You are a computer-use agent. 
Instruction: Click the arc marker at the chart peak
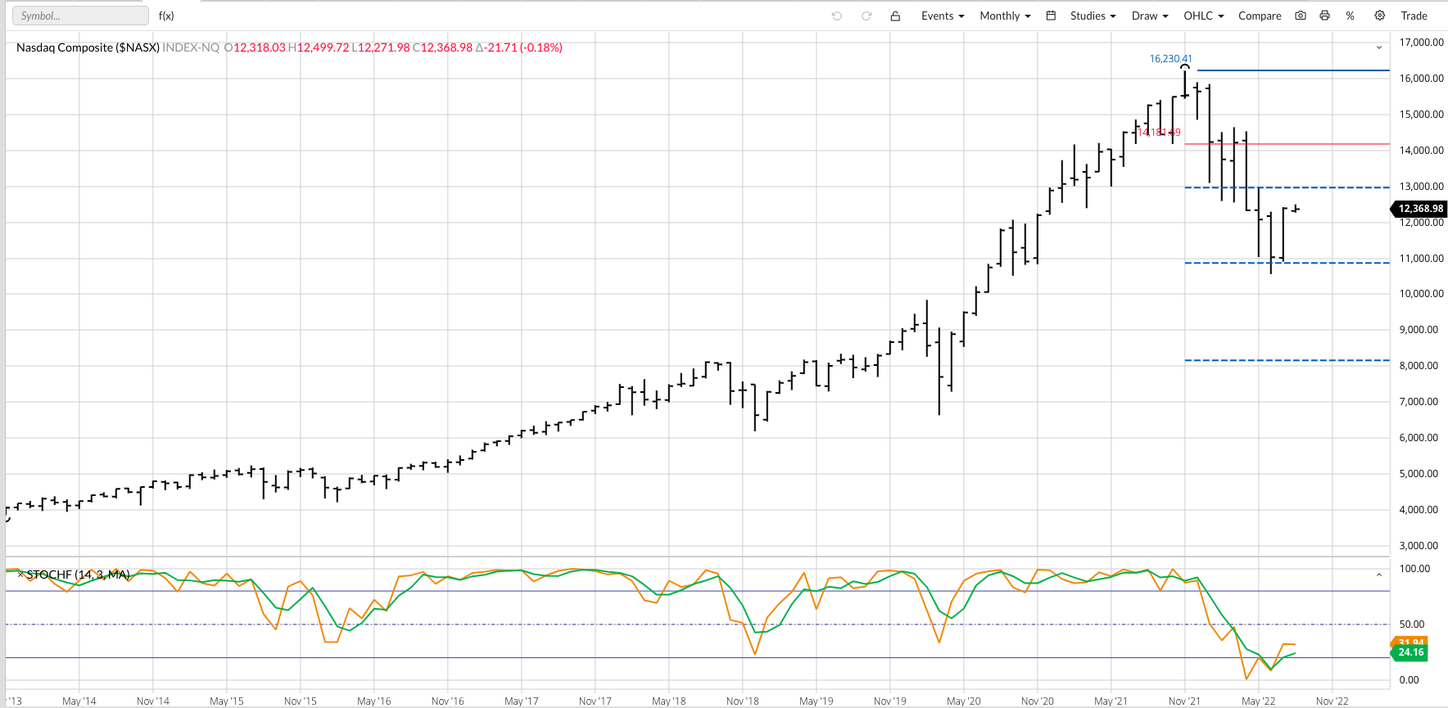click(x=1184, y=67)
